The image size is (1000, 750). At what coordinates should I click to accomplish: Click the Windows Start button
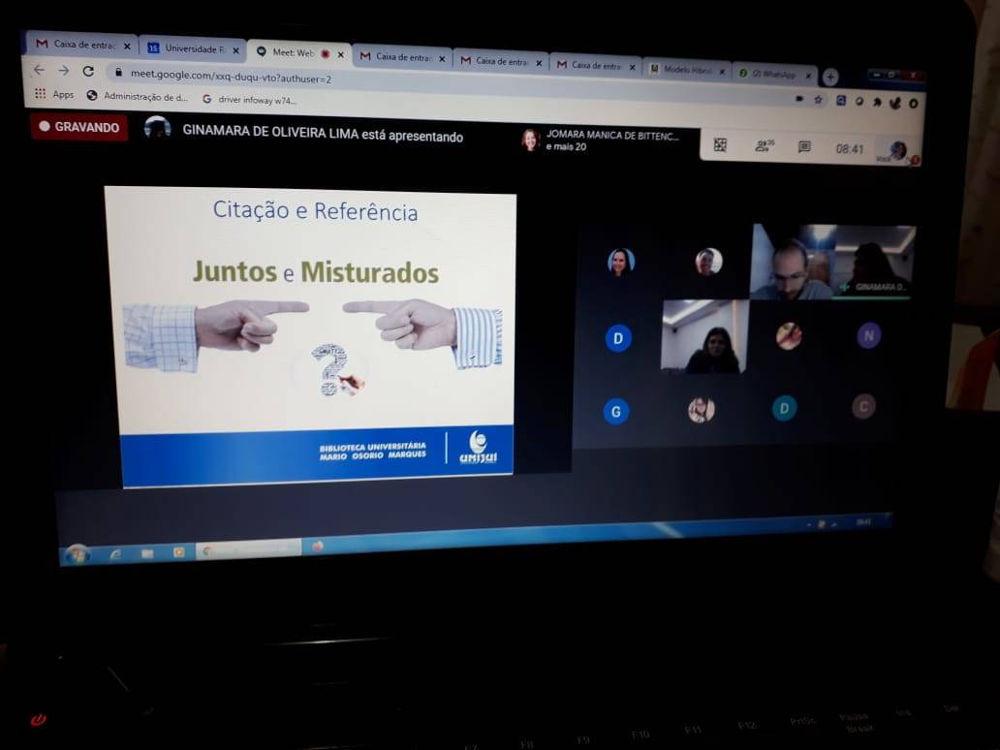pos(77,552)
